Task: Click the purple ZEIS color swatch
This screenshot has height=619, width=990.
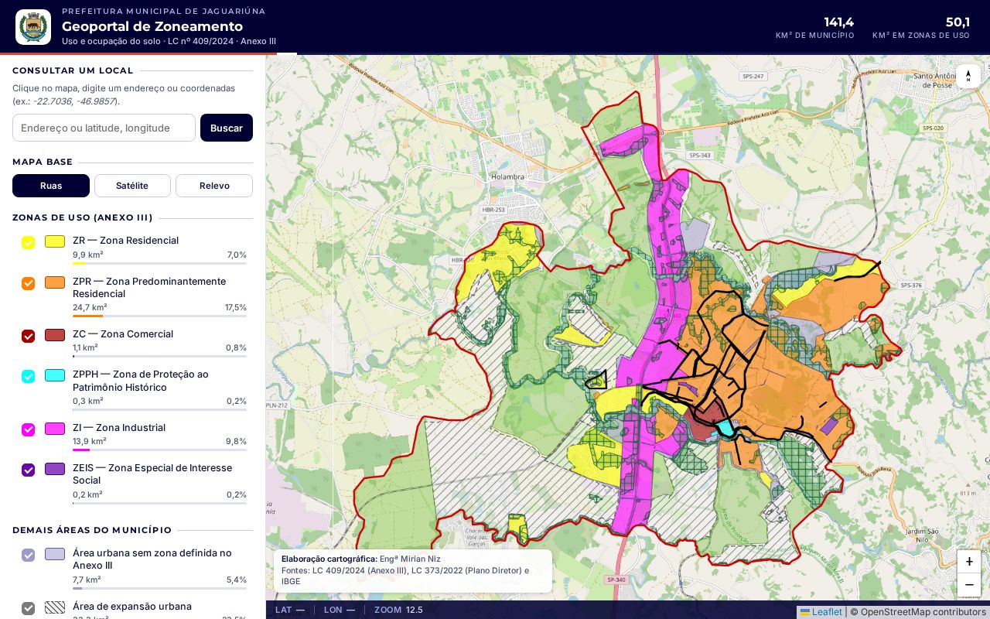Action: click(x=55, y=469)
